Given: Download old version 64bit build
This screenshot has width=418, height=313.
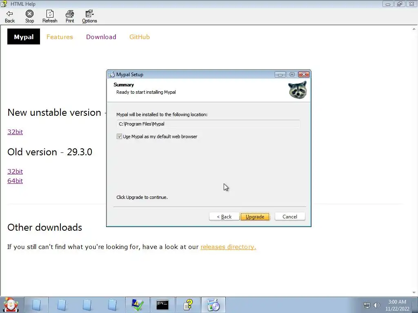Looking at the screenshot, I should [15, 181].
